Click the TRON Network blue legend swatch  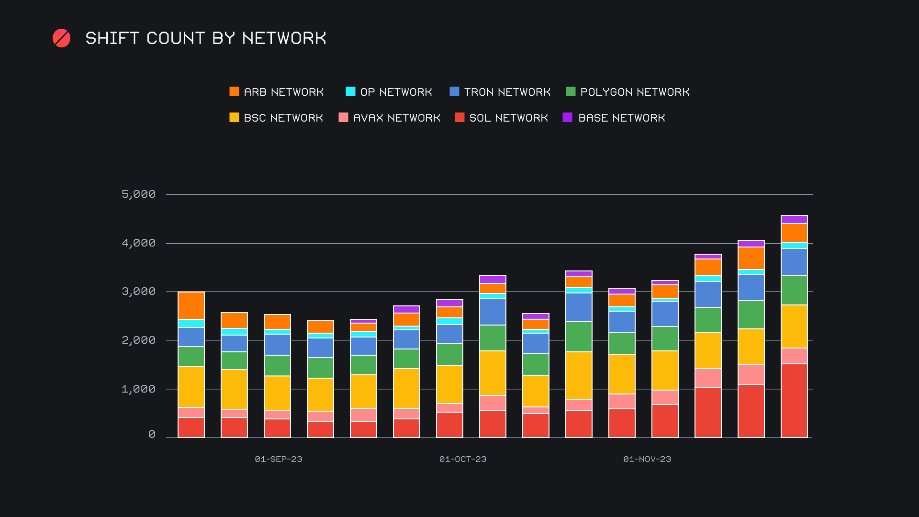[454, 91]
